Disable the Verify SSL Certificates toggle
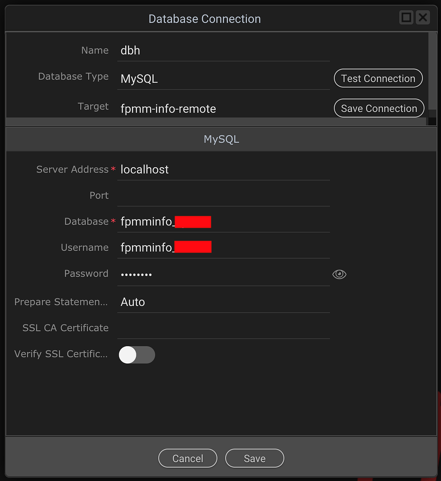Screen dimensions: 441x481 (x=137, y=355)
